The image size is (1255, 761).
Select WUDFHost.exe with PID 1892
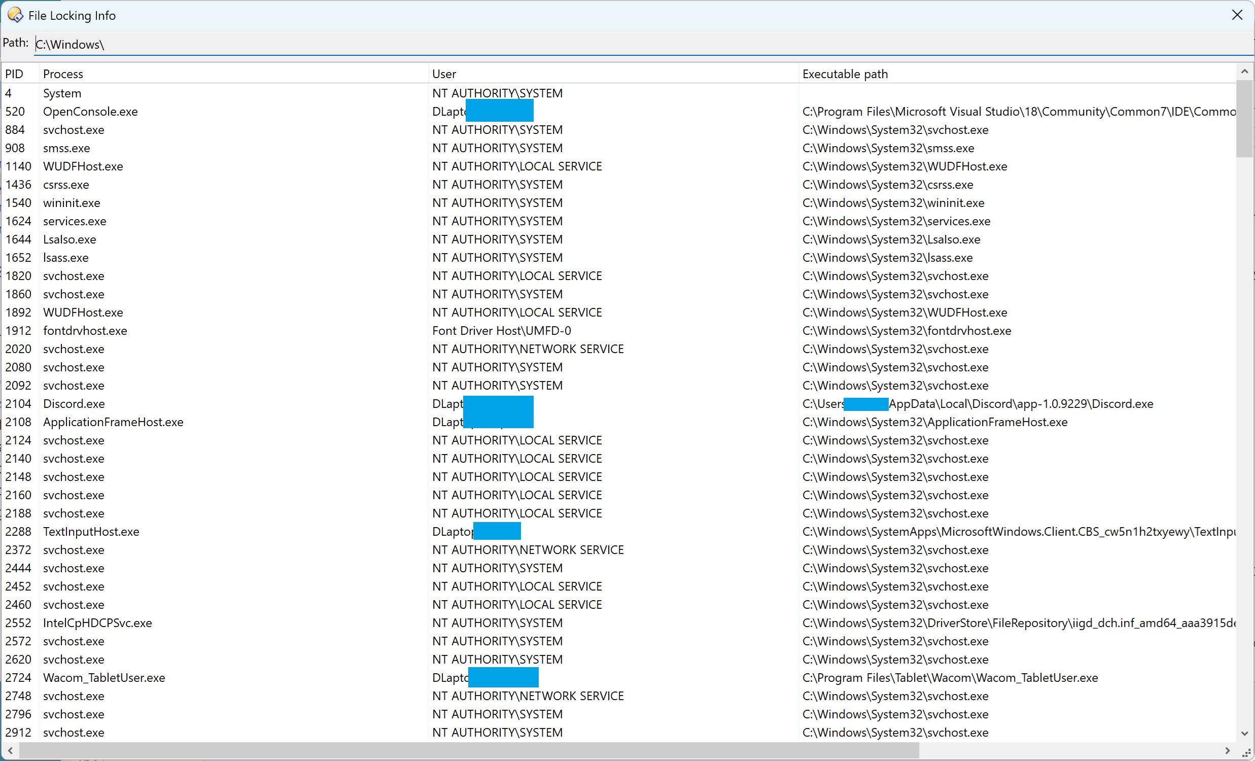pos(619,313)
